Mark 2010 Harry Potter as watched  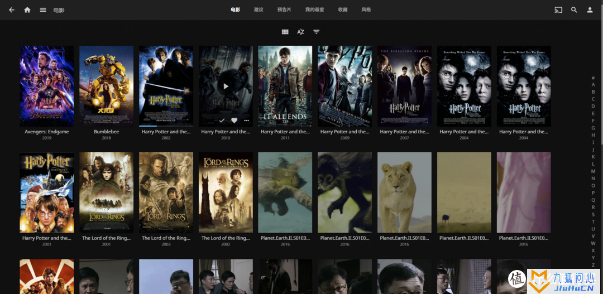coord(222,121)
